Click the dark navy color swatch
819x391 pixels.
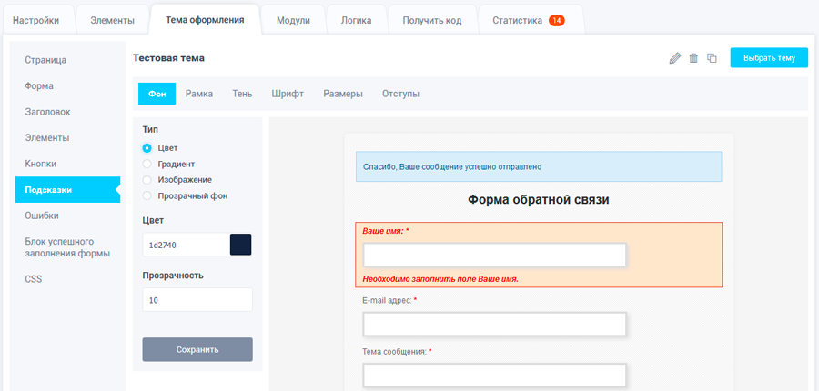pos(241,245)
